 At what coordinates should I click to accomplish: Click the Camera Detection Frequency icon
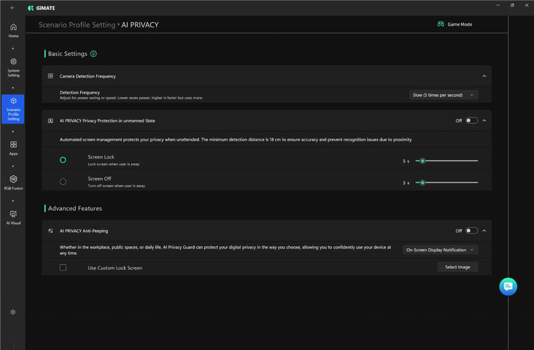coord(50,76)
